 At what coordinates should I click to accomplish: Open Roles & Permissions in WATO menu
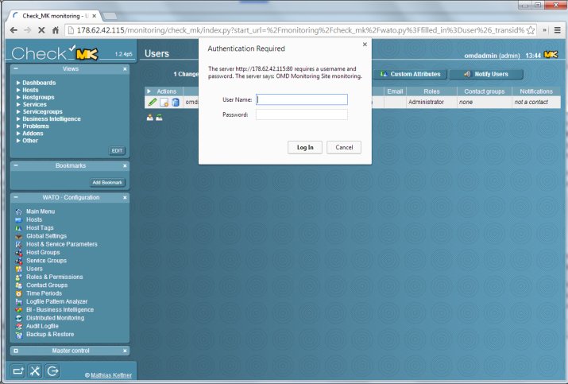pos(54,277)
